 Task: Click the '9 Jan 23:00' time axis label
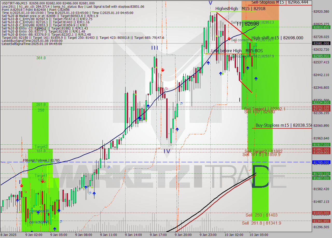(x=208, y=235)
